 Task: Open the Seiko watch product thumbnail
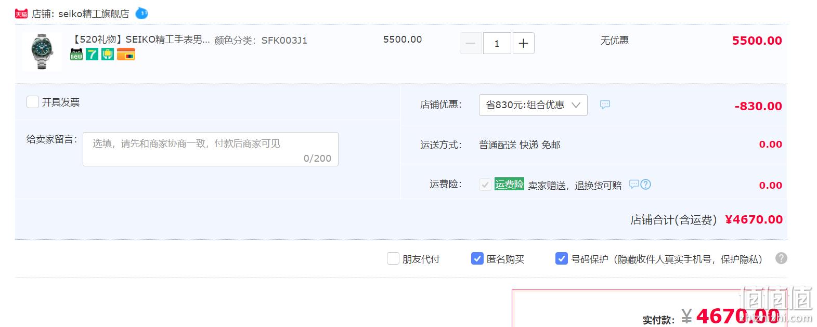point(42,51)
